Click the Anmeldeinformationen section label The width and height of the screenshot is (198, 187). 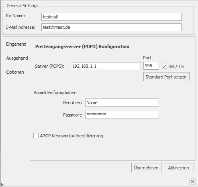point(55,92)
